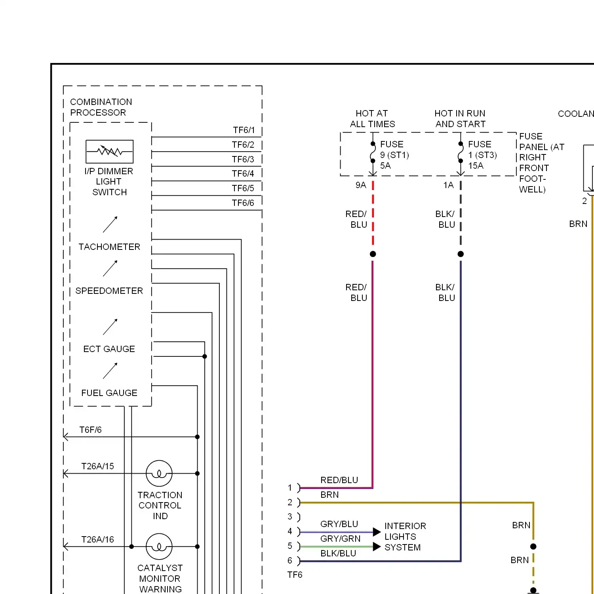Click the T26A/15 left-pointing arrow terminal
This screenshot has height=594, width=594.
[x=66, y=474]
